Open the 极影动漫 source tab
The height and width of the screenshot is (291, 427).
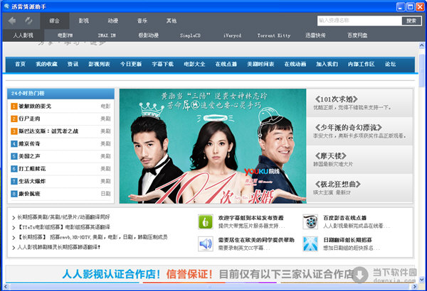[x=149, y=35]
